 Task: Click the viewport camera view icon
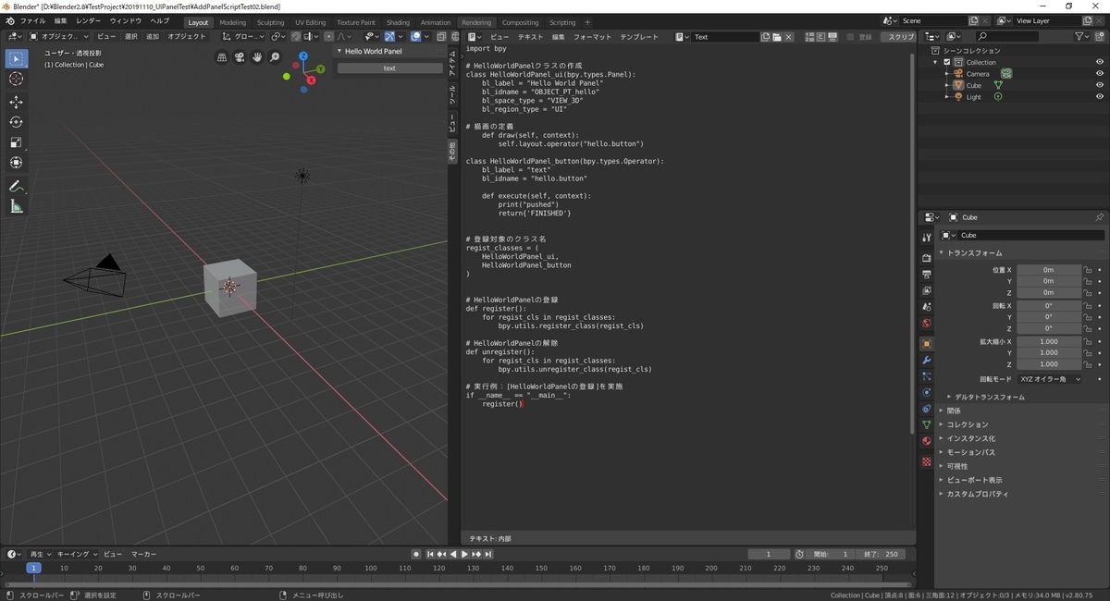(x=239, y=57)
